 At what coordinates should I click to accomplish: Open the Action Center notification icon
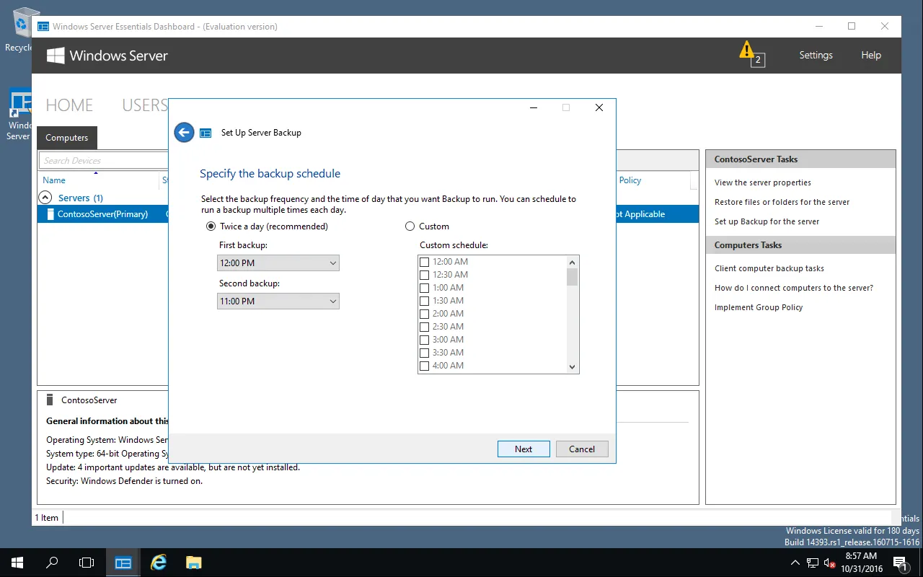900,563
